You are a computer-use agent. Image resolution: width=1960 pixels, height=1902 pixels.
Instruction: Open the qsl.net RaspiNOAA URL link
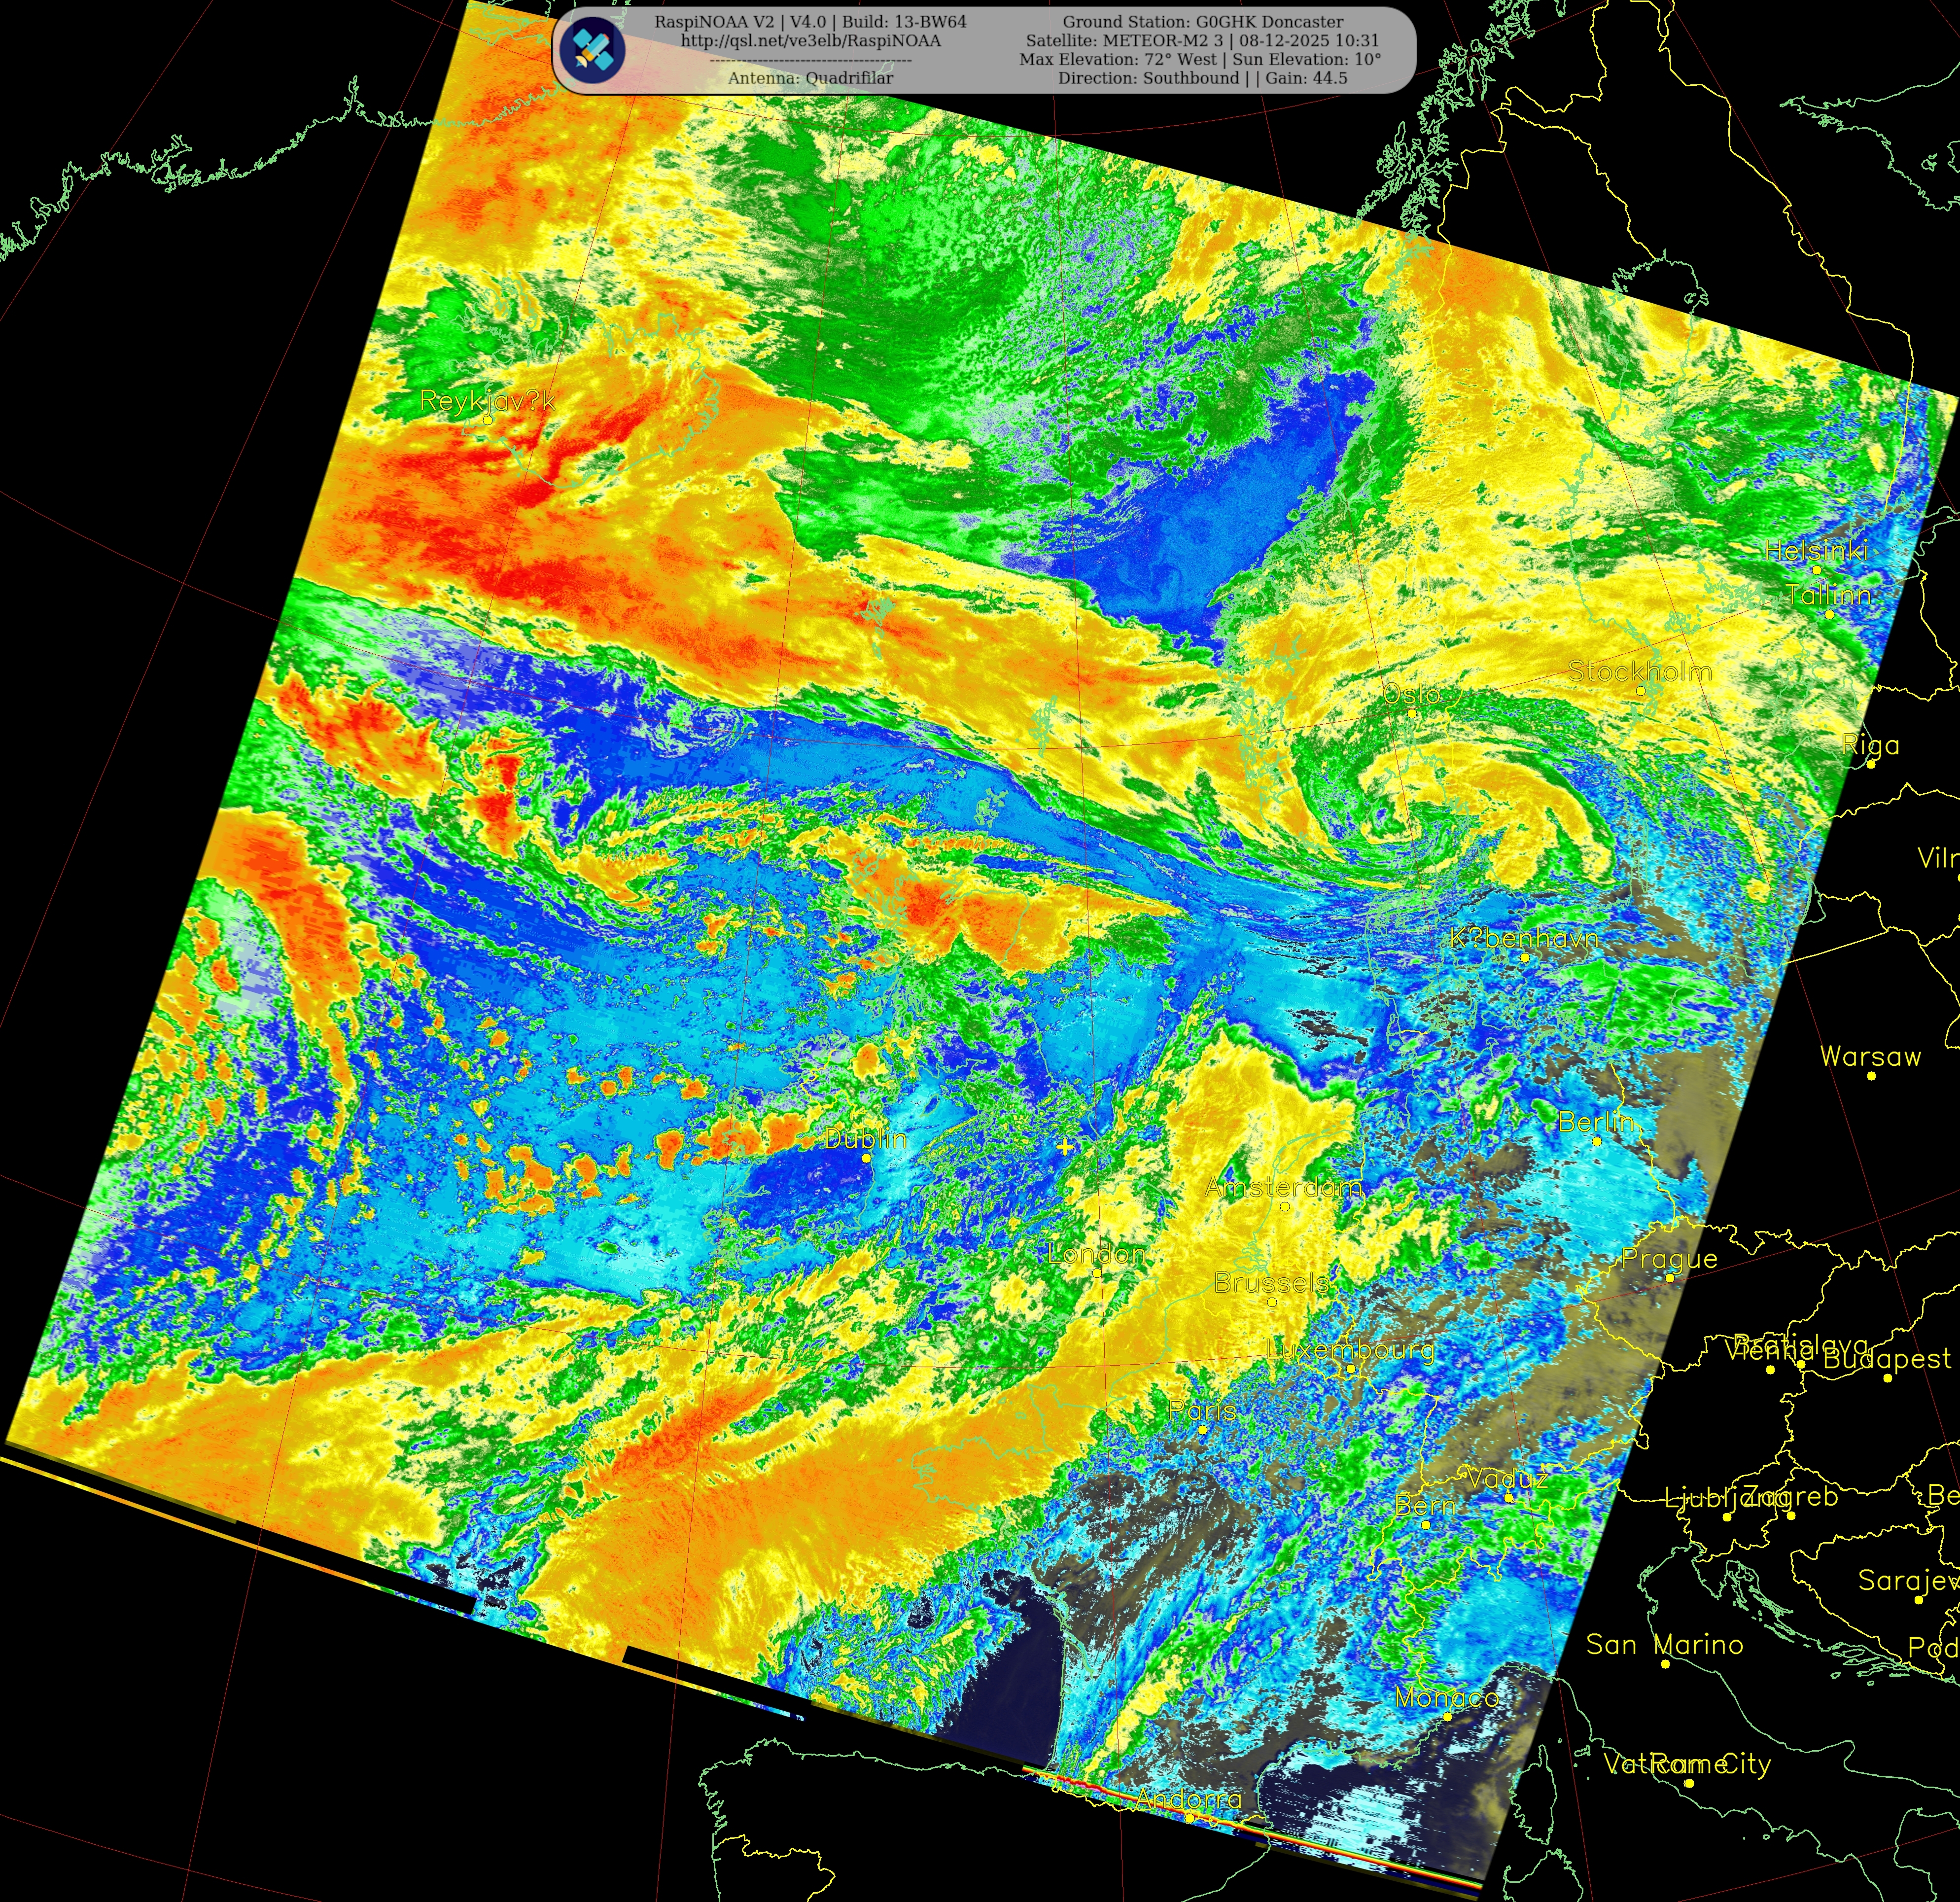[x=810, y=41]
